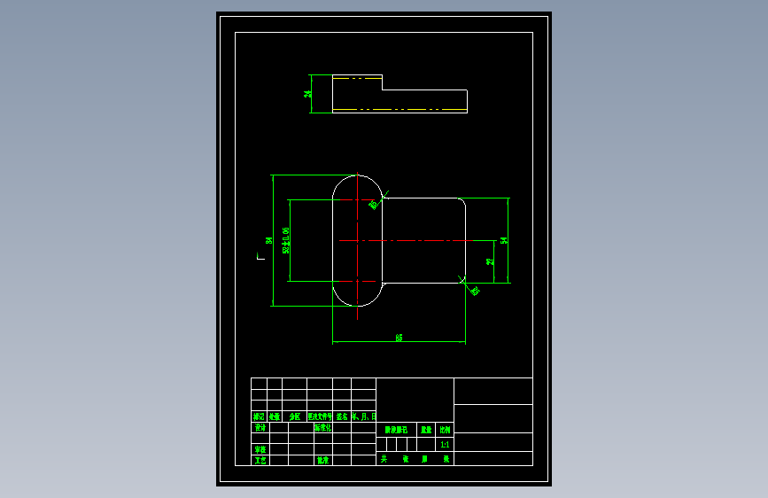Screen dimensions: 768x498
Task: Click the 85 width dimension text
Action: click(x=400, y=338)
